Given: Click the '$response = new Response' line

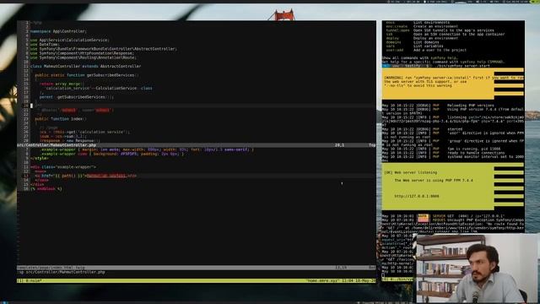Looking at the screenshot, I should (69, 141).
